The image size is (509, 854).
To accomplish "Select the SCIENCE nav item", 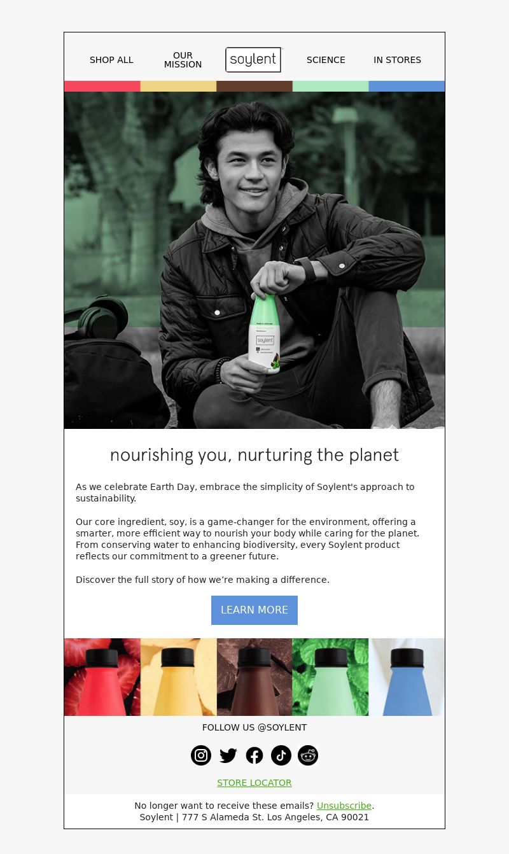I will pos(326,60).
